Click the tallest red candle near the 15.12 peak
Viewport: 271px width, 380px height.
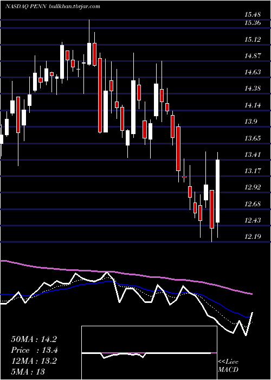pos(100,95)
